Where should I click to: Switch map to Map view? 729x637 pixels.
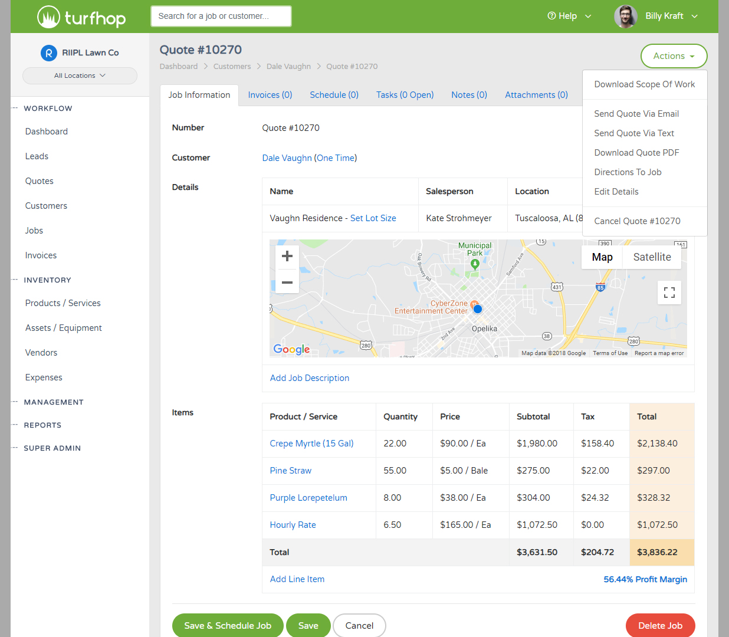point(602,257)
